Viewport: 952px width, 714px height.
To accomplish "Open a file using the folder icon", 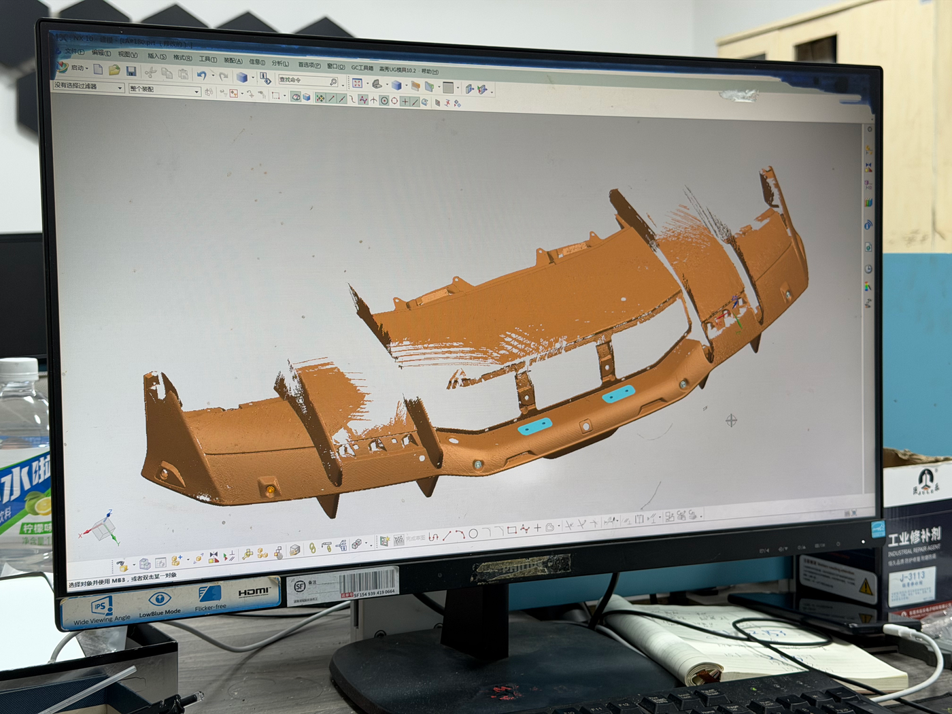I will (x=114, y=70).
